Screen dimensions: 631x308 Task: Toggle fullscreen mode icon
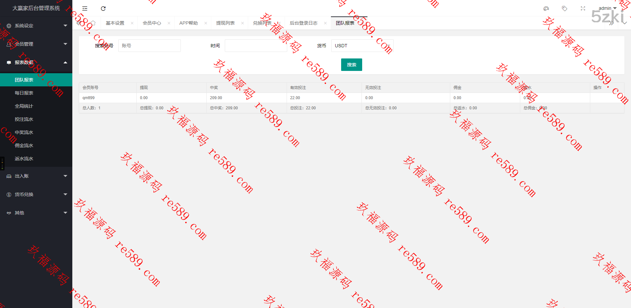point(583,9)
